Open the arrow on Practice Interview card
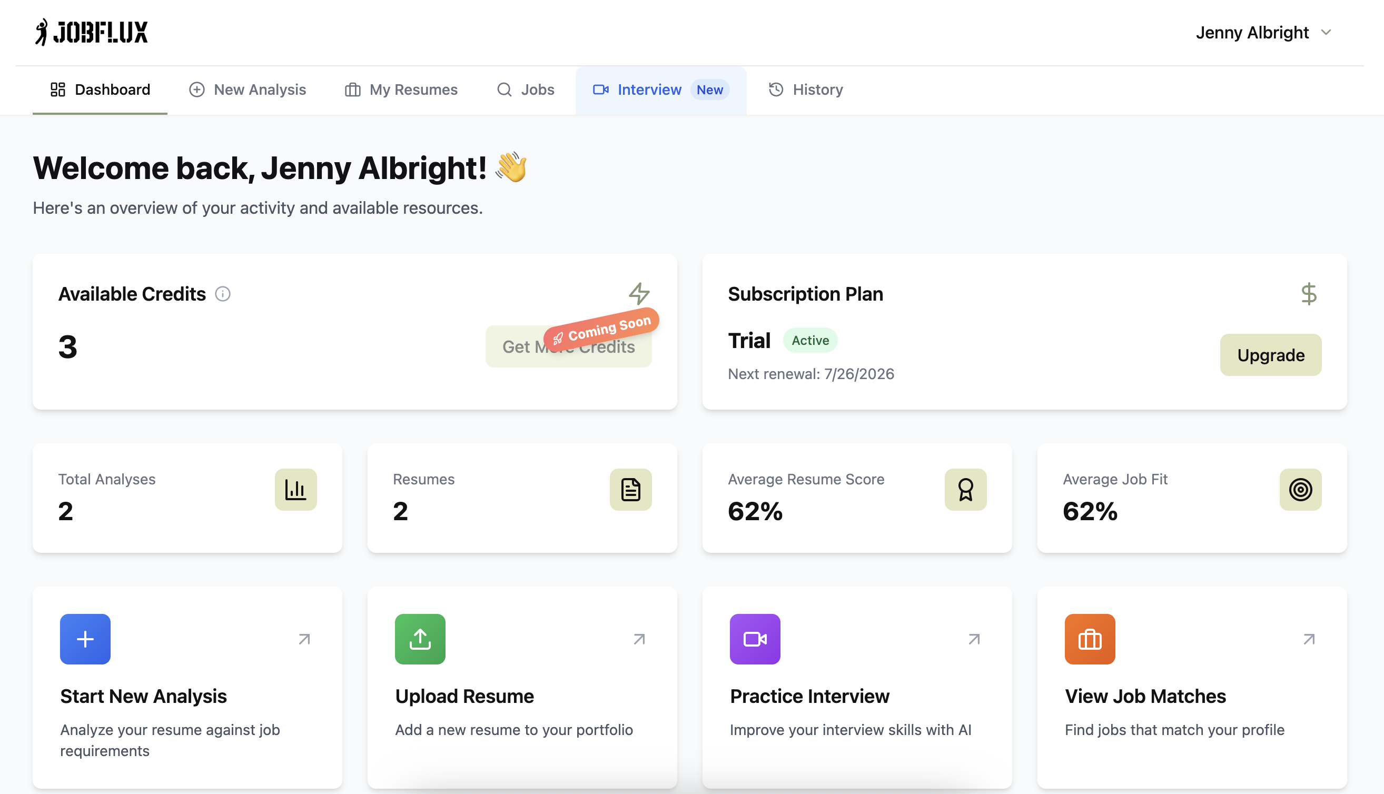This screenshot has height=794, width=1384. coord(974,639)
